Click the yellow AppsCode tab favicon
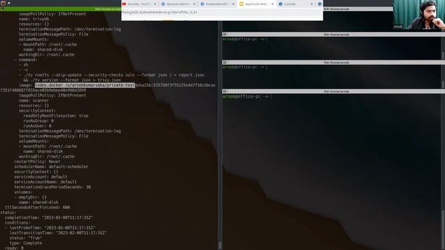Image resolution: width=445 pixels, height=250 pixels. click(x=241, y=4)
